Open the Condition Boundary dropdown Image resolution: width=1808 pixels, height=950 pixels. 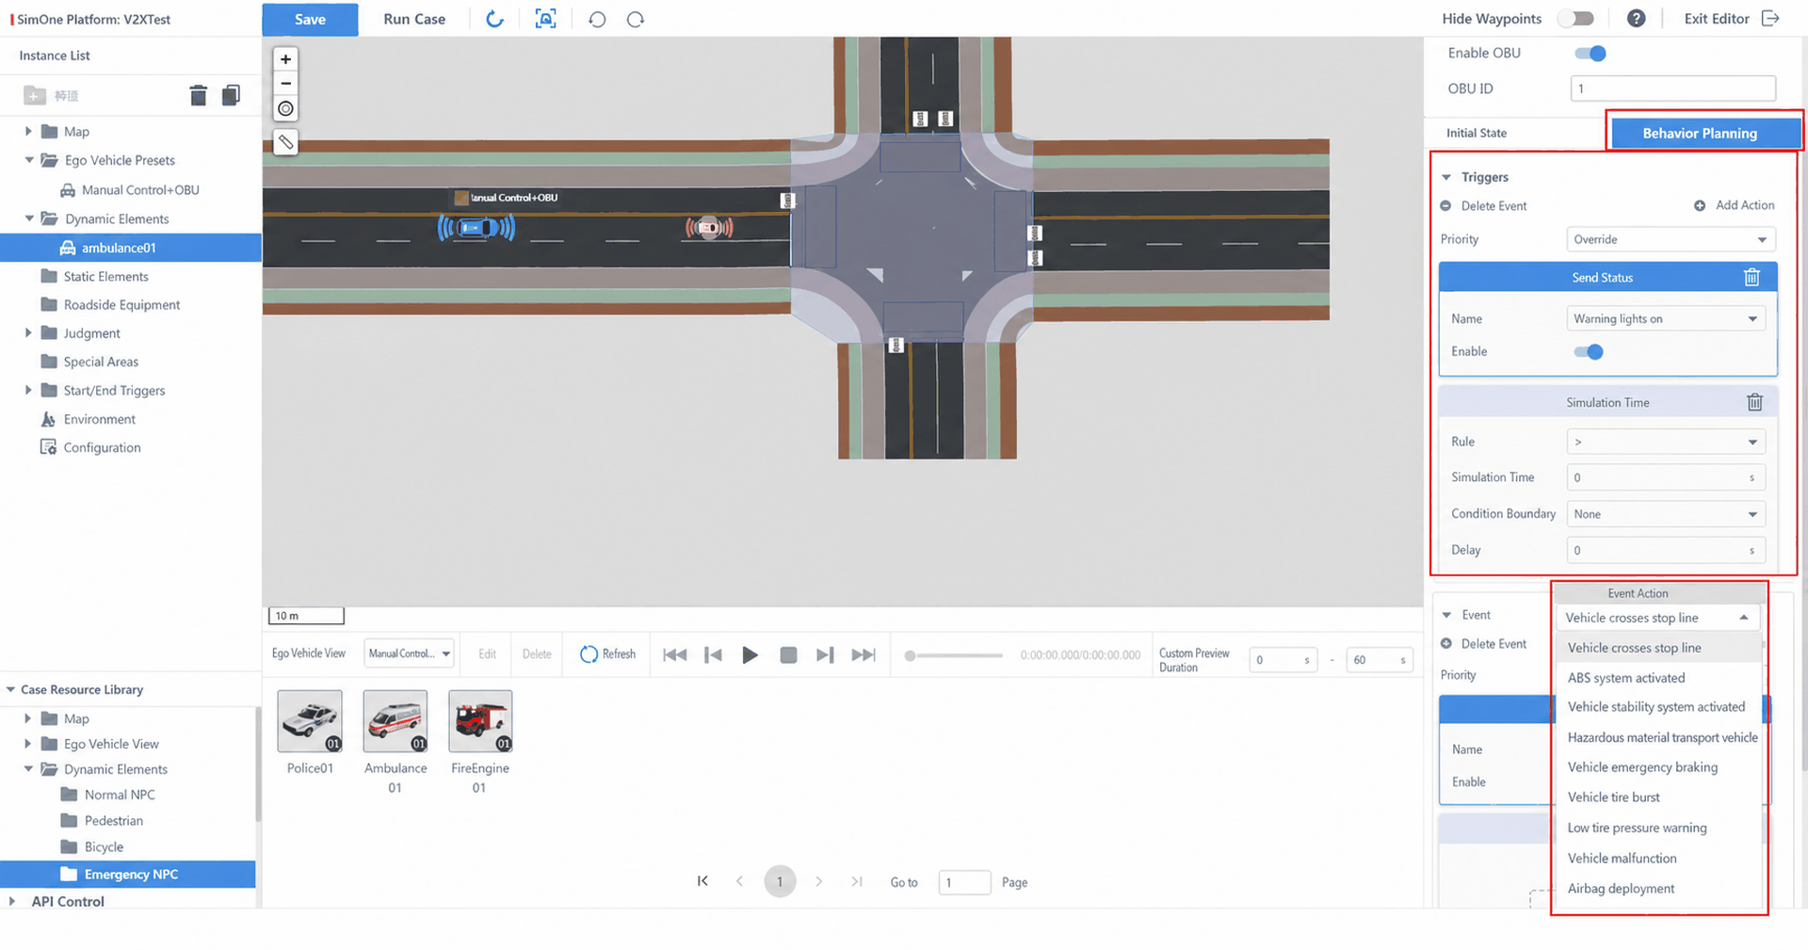[x=1665, y=514]
